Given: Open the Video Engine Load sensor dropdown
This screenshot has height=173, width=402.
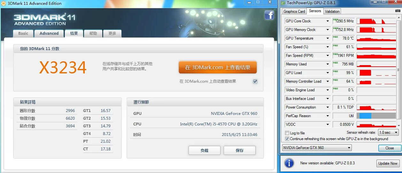Looking at the screenshot, I should tap(328, 90).
